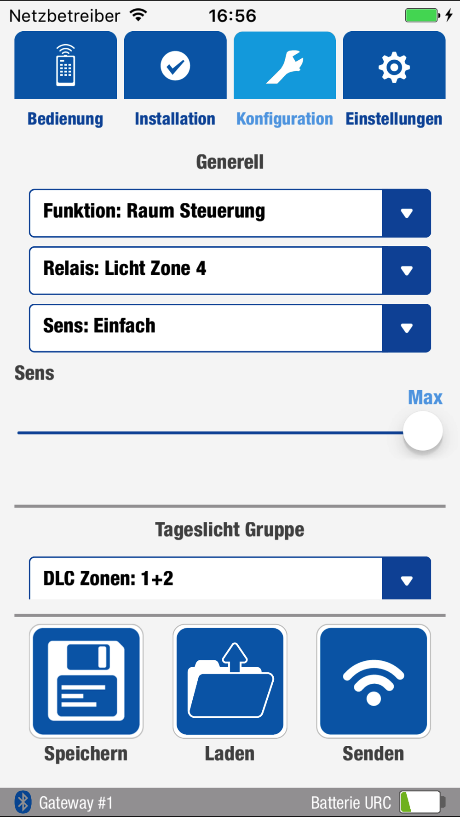Tap the Gateway #1 status label
The width and height of the screenshot is (460, 817).
point(76,803)
